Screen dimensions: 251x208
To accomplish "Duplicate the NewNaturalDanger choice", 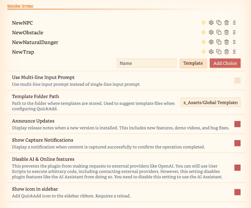I will tap(219, 42).
